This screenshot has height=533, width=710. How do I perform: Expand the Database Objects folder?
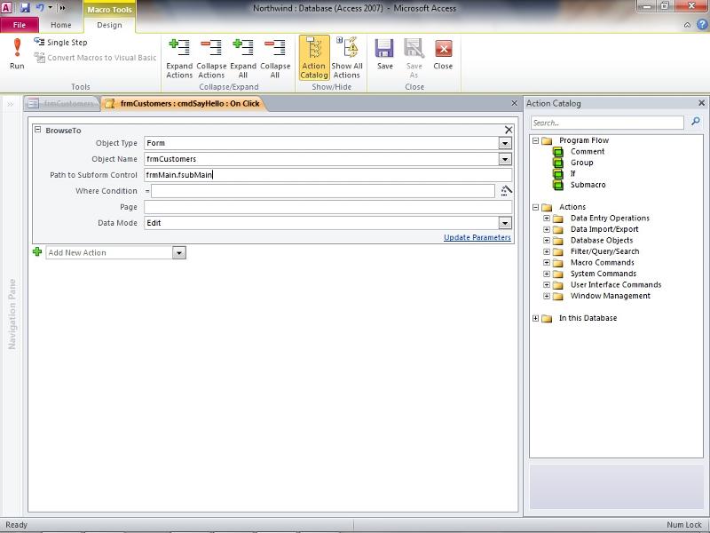tap(547, 240)
